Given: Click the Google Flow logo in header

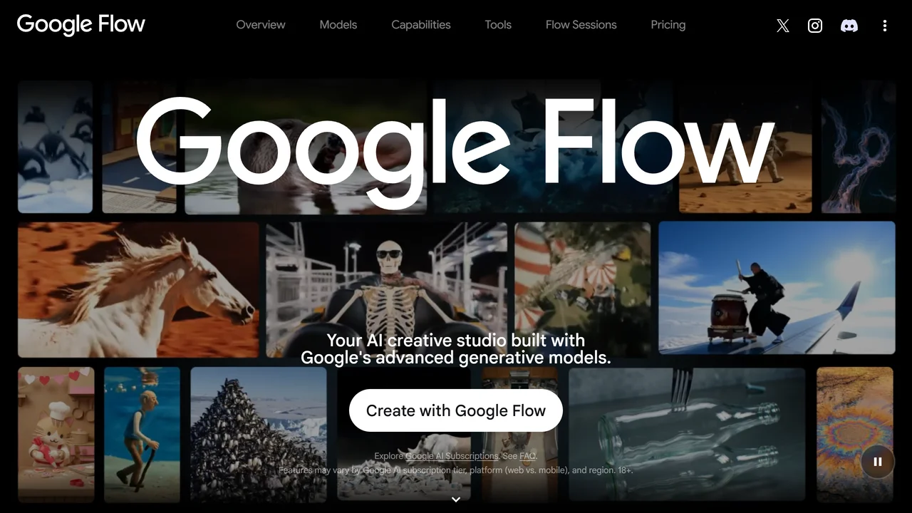Looking at the screenshot, I should (x=81, y=24).
